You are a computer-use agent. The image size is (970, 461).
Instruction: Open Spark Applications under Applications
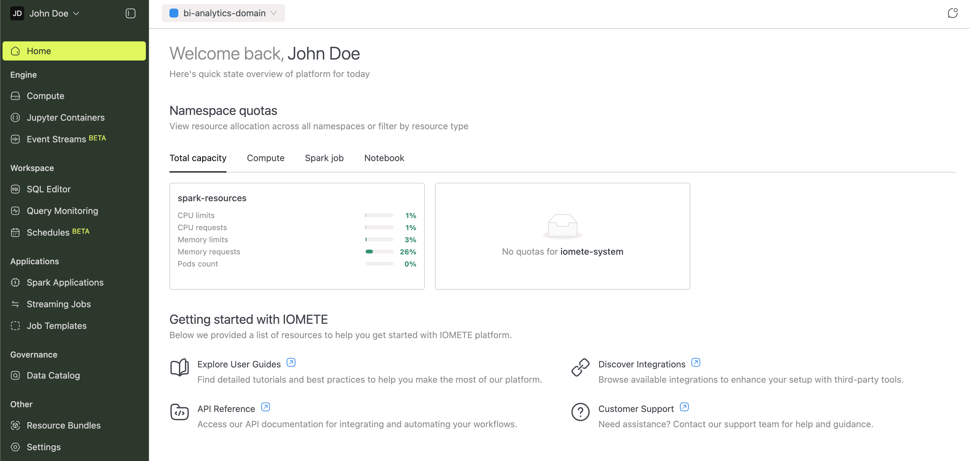65,282
